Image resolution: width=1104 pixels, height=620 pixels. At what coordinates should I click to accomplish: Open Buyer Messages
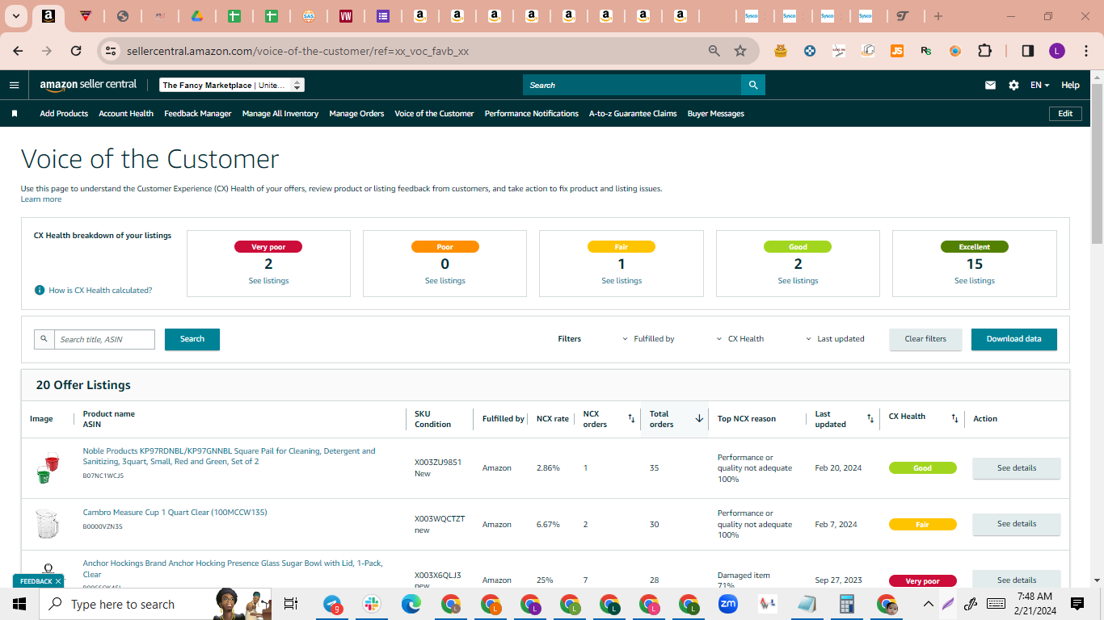(x=716, y=114)
